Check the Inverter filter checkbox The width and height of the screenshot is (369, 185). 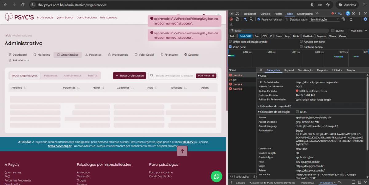[x=333, y=31]
